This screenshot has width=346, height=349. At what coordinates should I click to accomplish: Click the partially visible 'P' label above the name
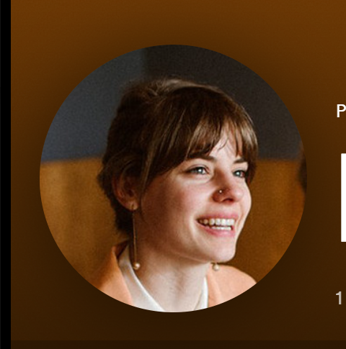(x=341, y=112)
